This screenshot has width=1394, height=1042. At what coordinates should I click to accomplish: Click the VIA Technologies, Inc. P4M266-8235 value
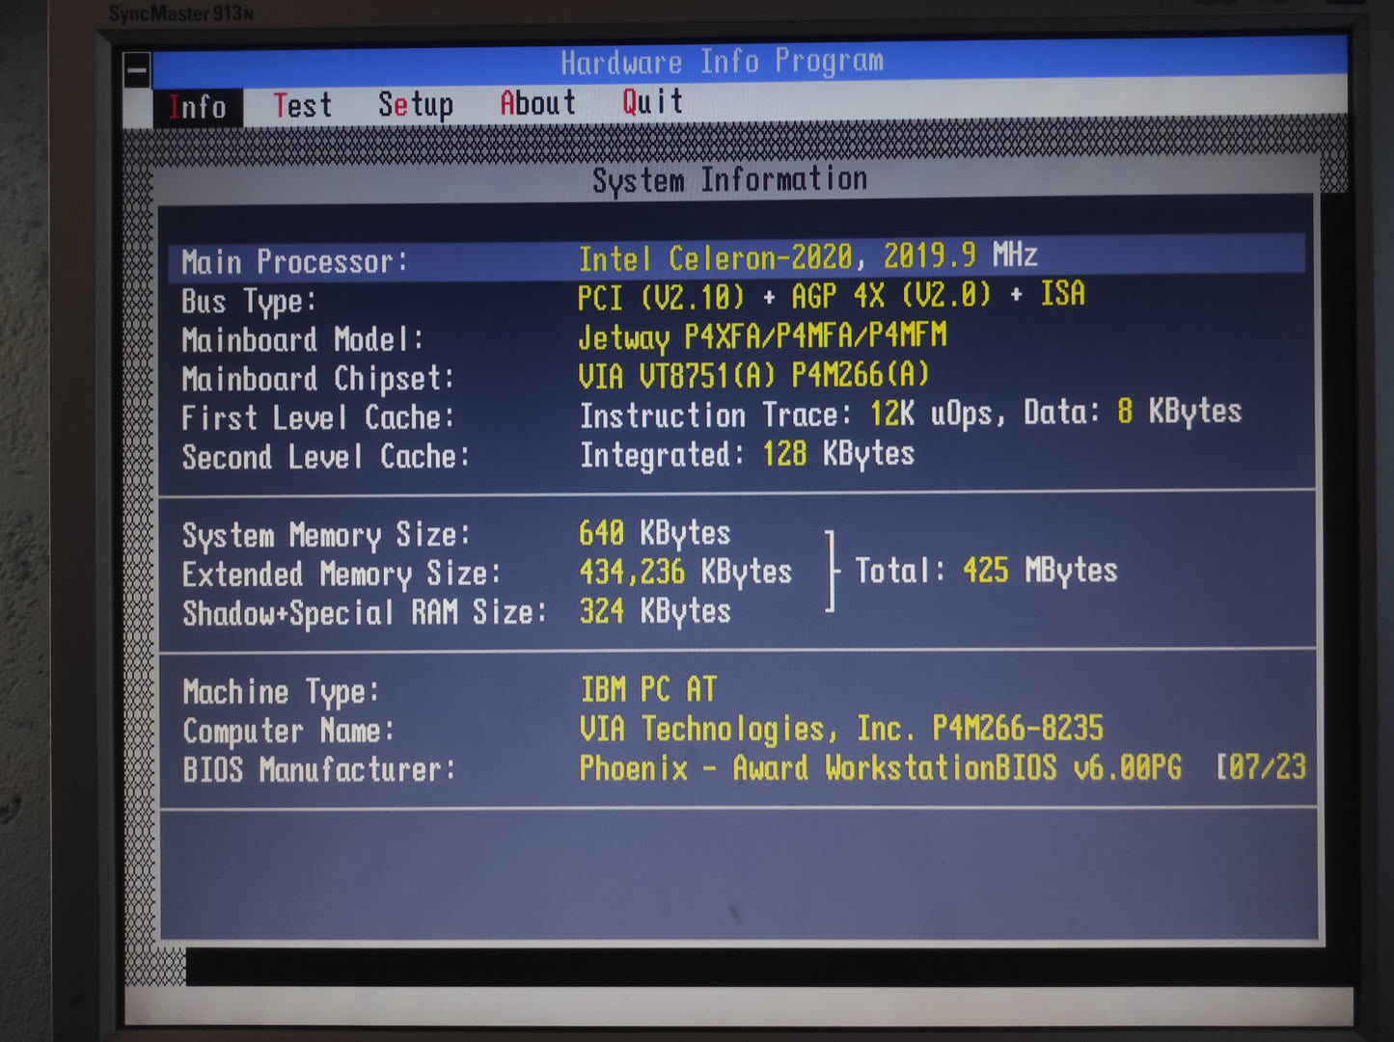pos(841,729)
